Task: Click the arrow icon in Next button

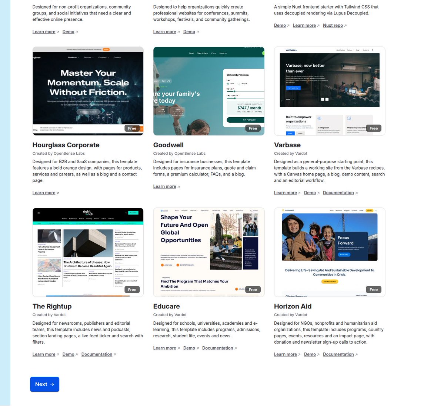Action: tap(52, 384)
